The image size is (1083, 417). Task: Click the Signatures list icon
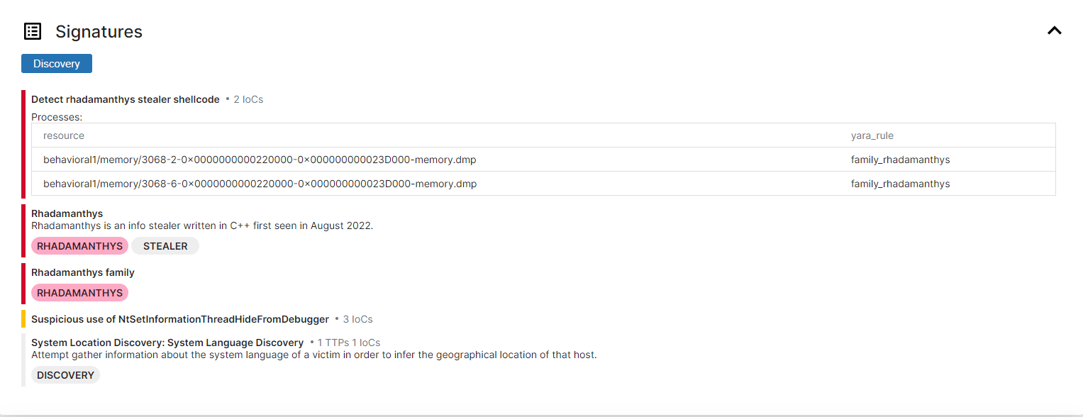click(x=33, y=31)
